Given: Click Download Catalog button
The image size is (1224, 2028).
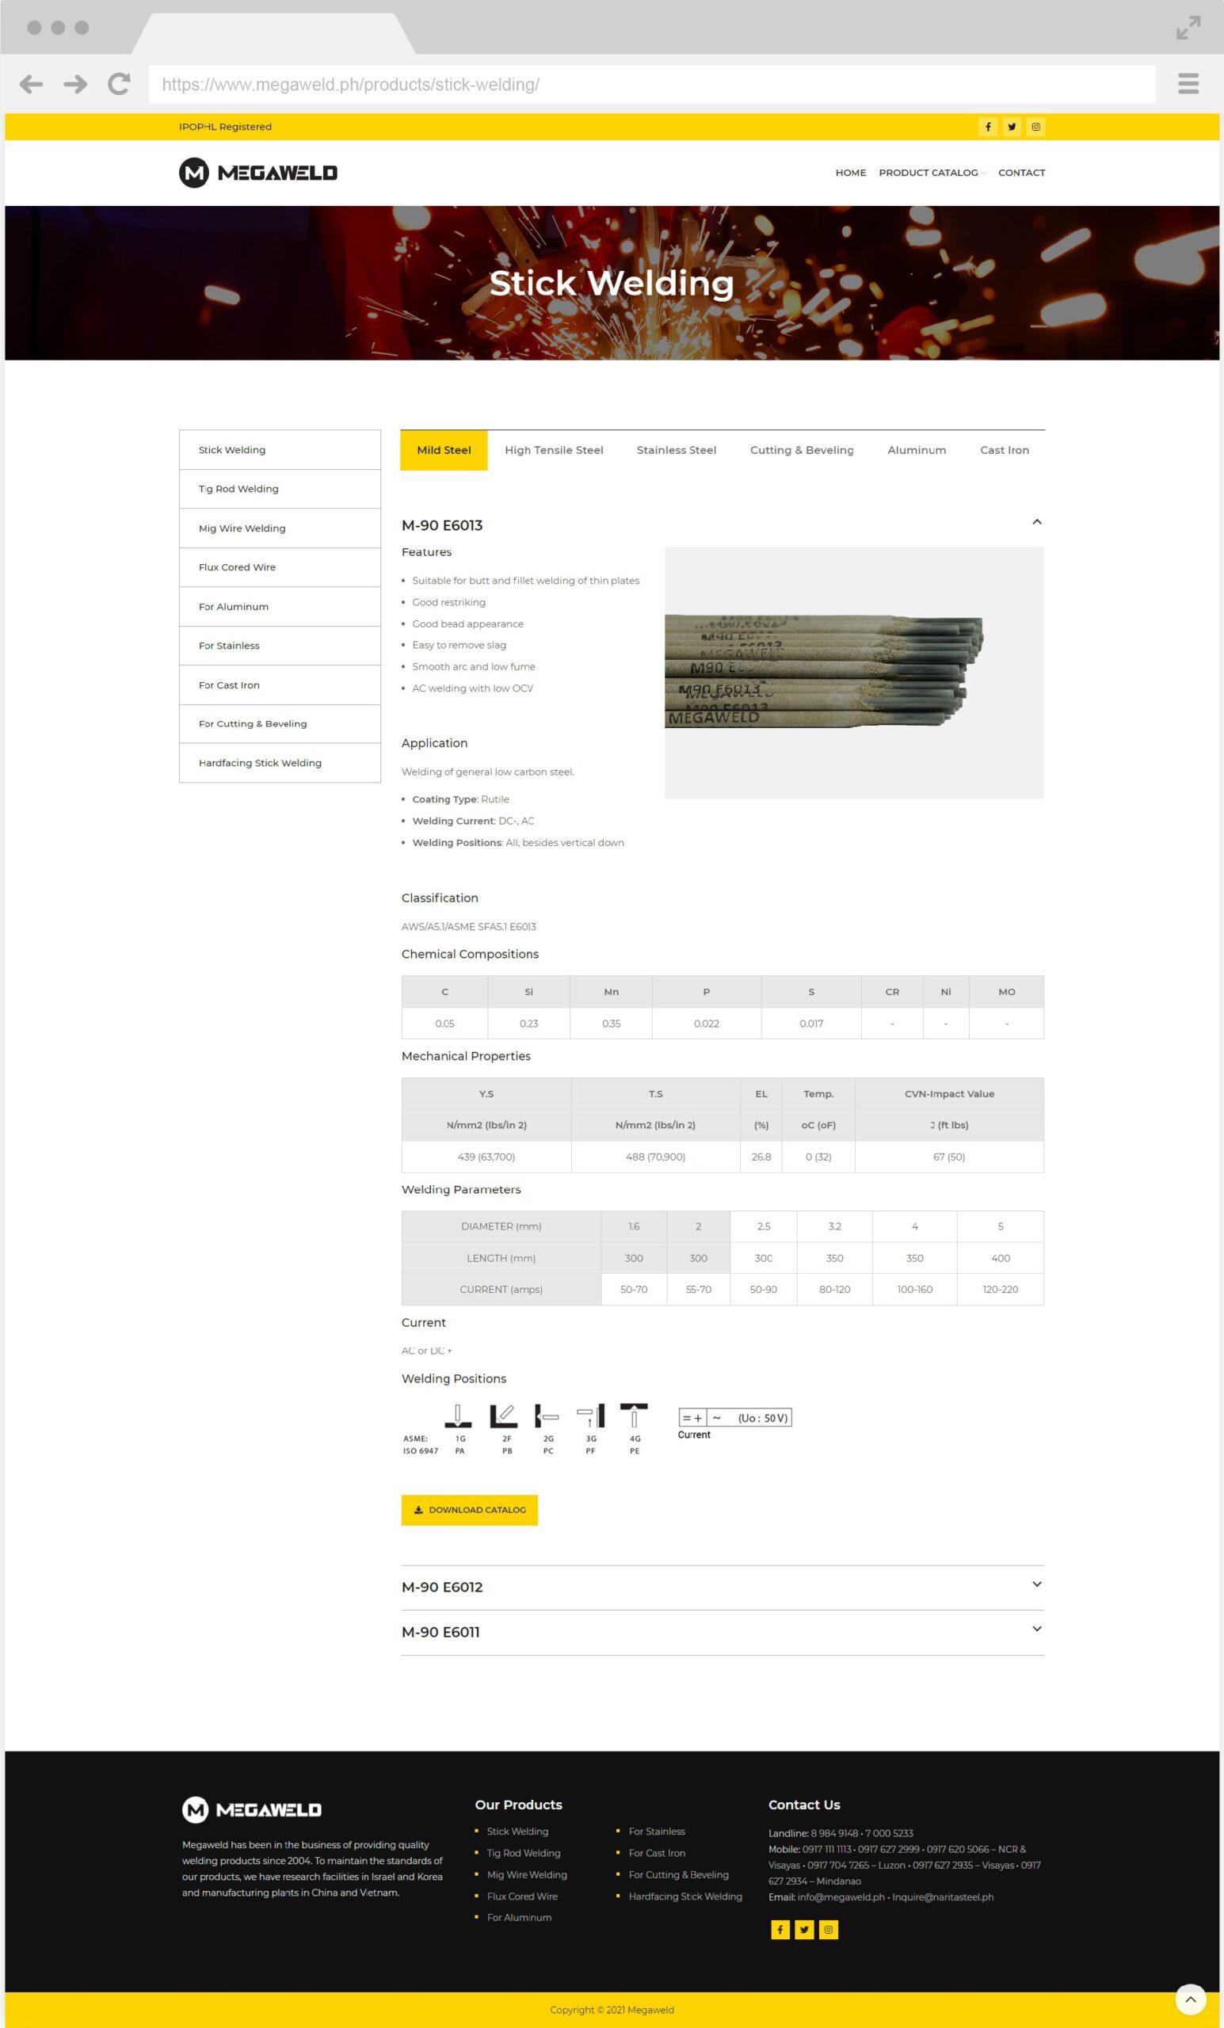Looking at the screenshot, I should [469, 1509].
